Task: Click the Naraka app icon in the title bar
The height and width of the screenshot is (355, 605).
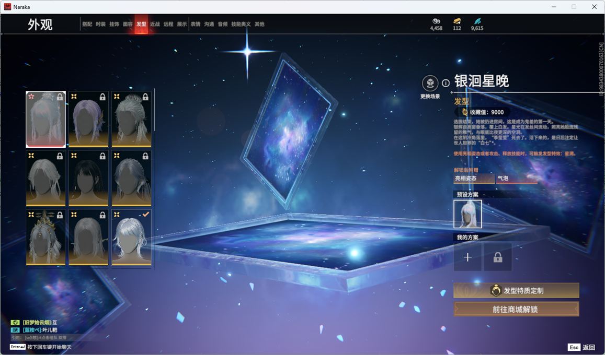Action: tap(7, 7)
